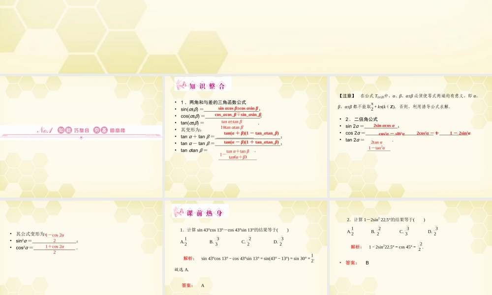Select text '1．两角和与差的三角函数公式'

point(213,102)
